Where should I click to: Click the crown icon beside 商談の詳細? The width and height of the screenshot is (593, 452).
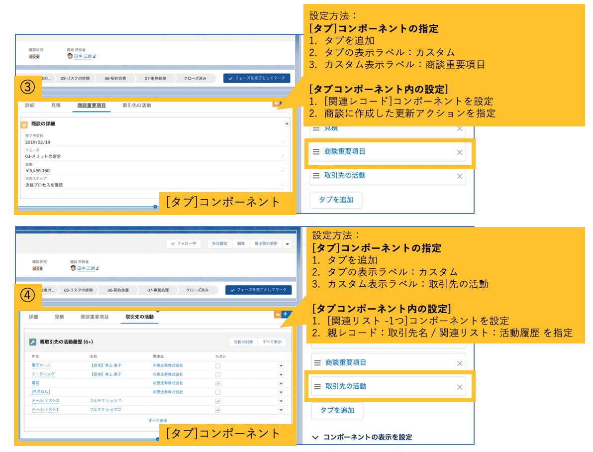click(x=24, y=124)
